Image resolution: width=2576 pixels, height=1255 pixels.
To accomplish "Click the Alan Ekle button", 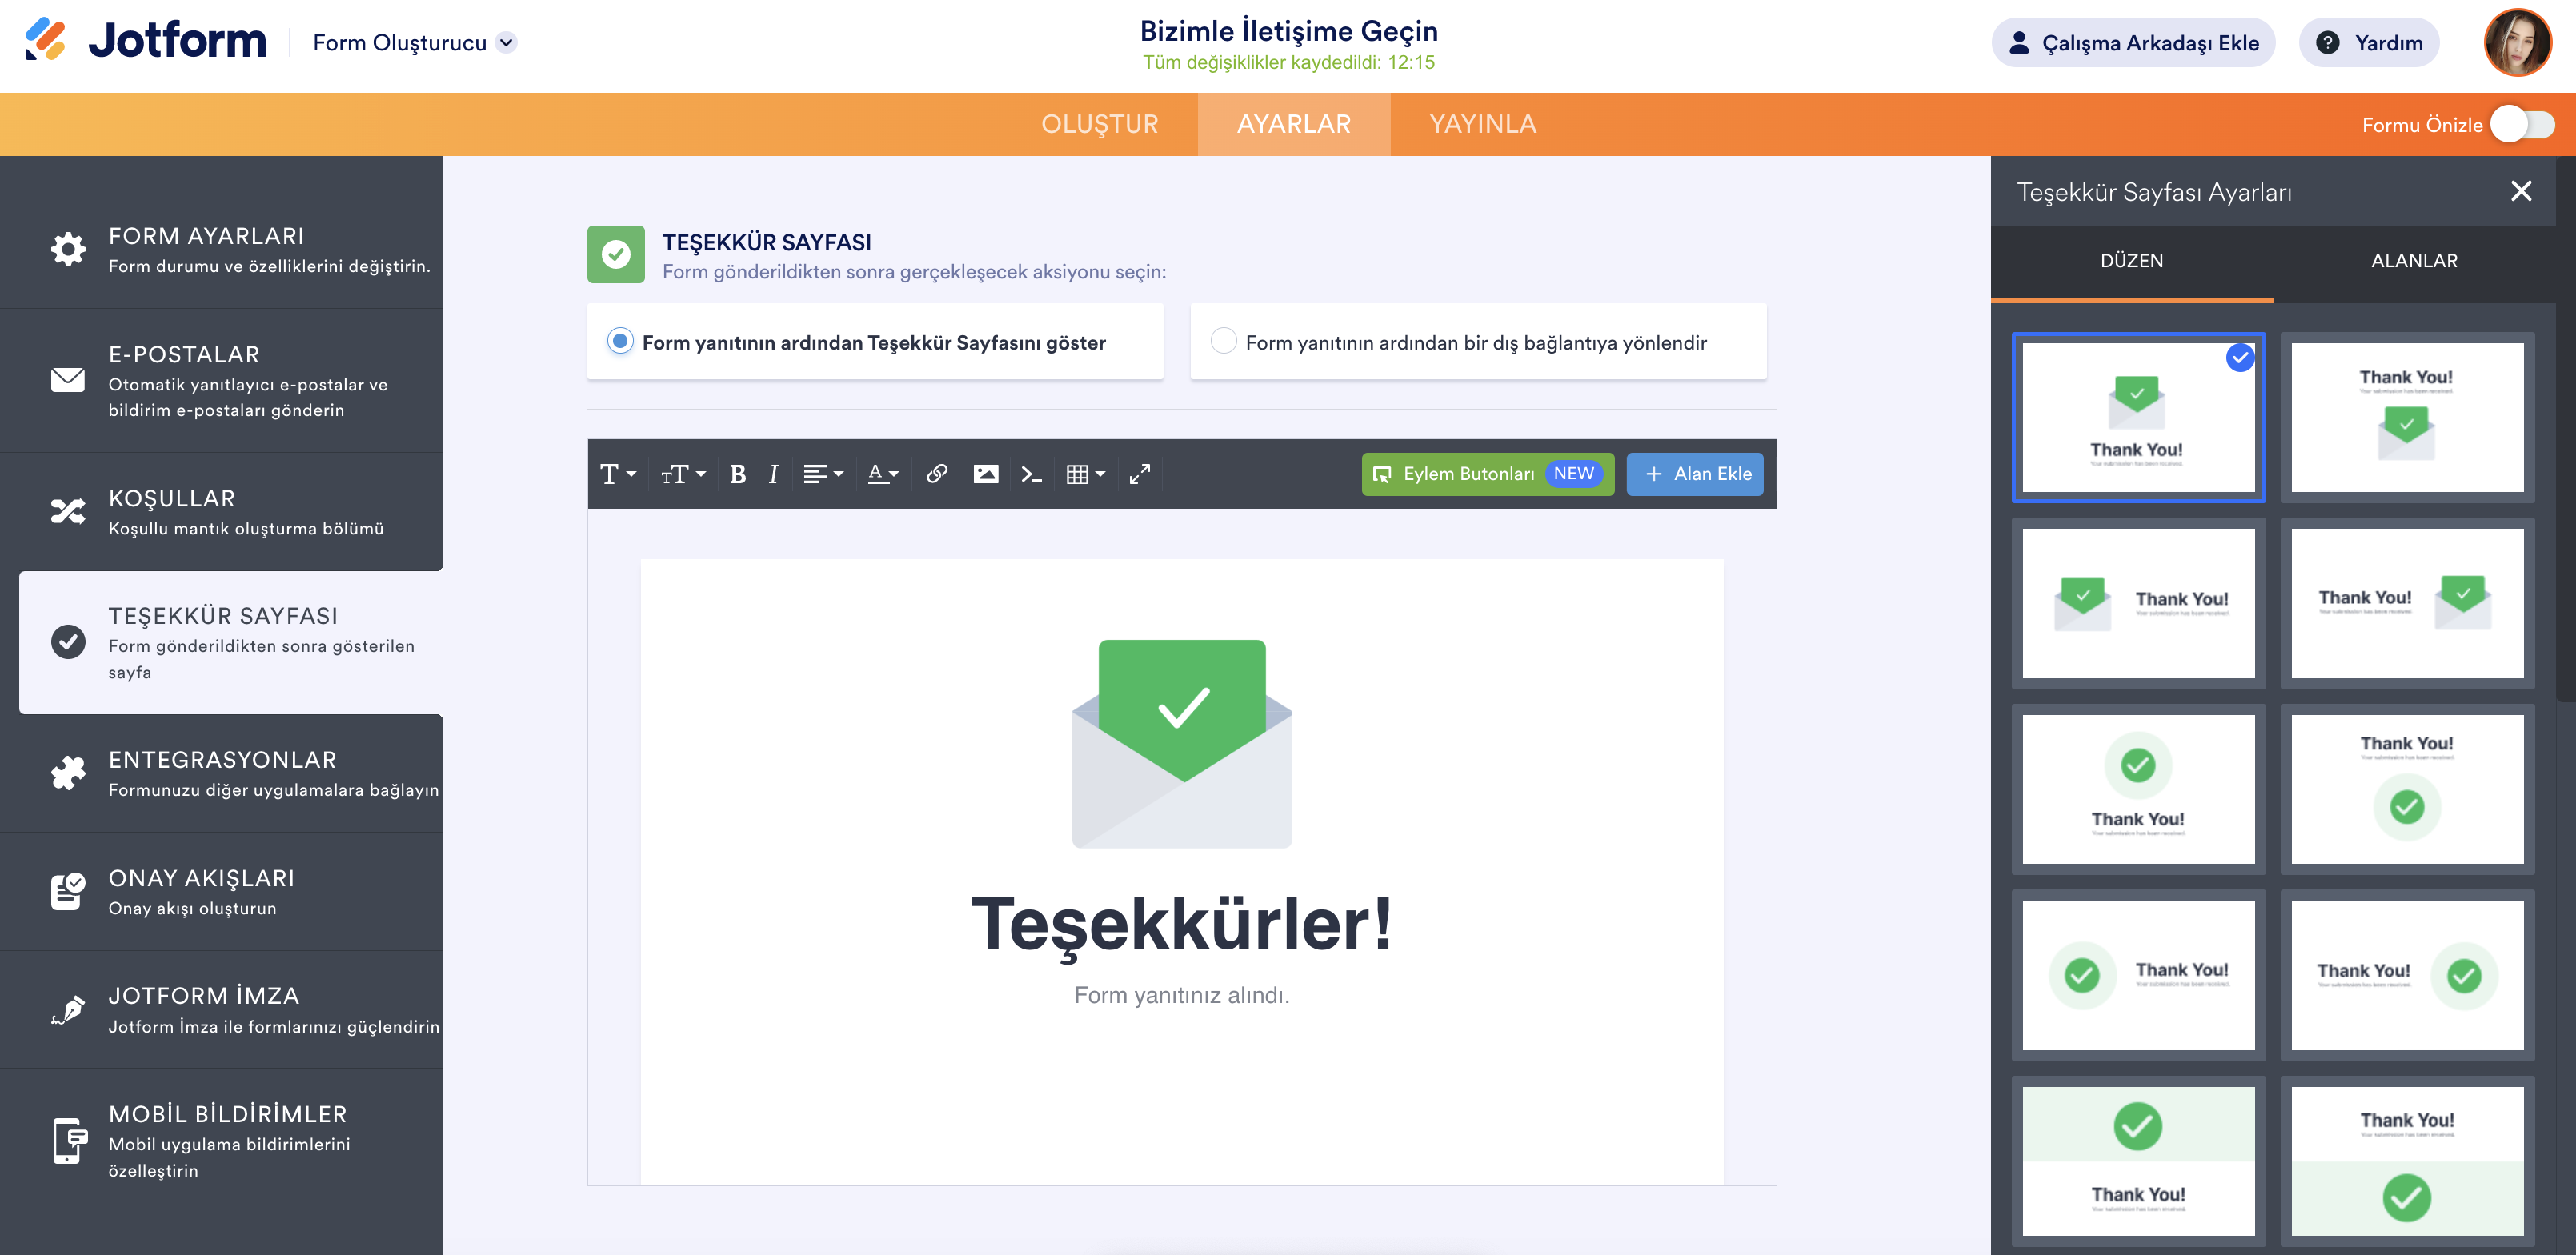I will [1695, 474].
